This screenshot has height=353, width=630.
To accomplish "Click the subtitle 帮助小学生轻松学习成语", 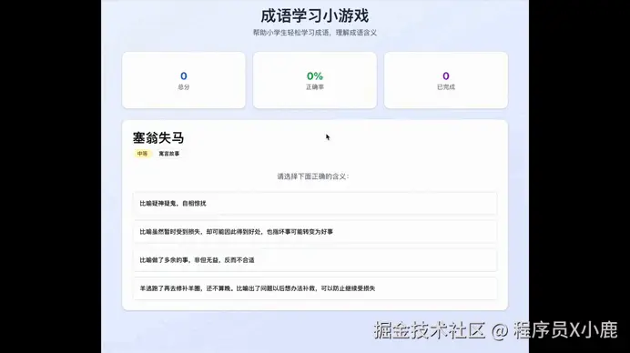I will click(x=315, y=33).
